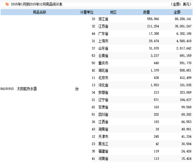
Task: Select the 浙江省 row
Action: (x=142, y=19)
